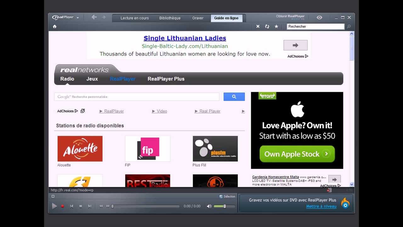Screen dimensions: 403x227
Task: Go to home page icon
Action: click(54, 26)
